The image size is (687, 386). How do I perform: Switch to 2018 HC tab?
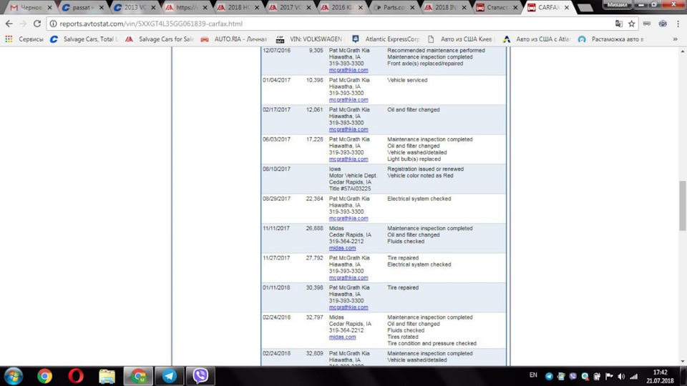coord(237,7)
